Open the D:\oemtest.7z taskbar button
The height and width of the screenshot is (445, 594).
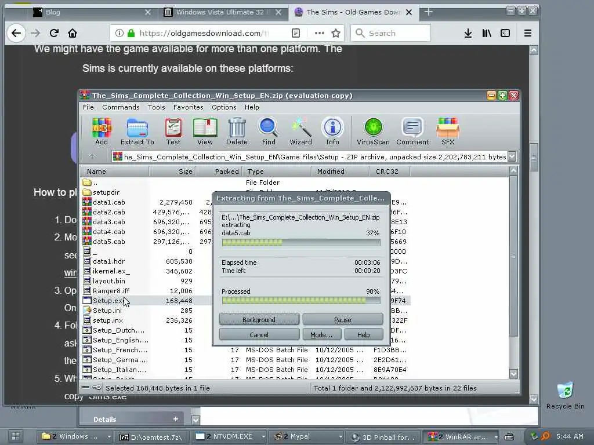point(151,437)
